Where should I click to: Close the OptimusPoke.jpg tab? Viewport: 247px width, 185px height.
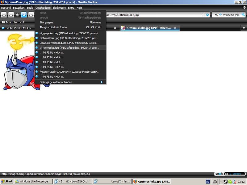point(175,28)
